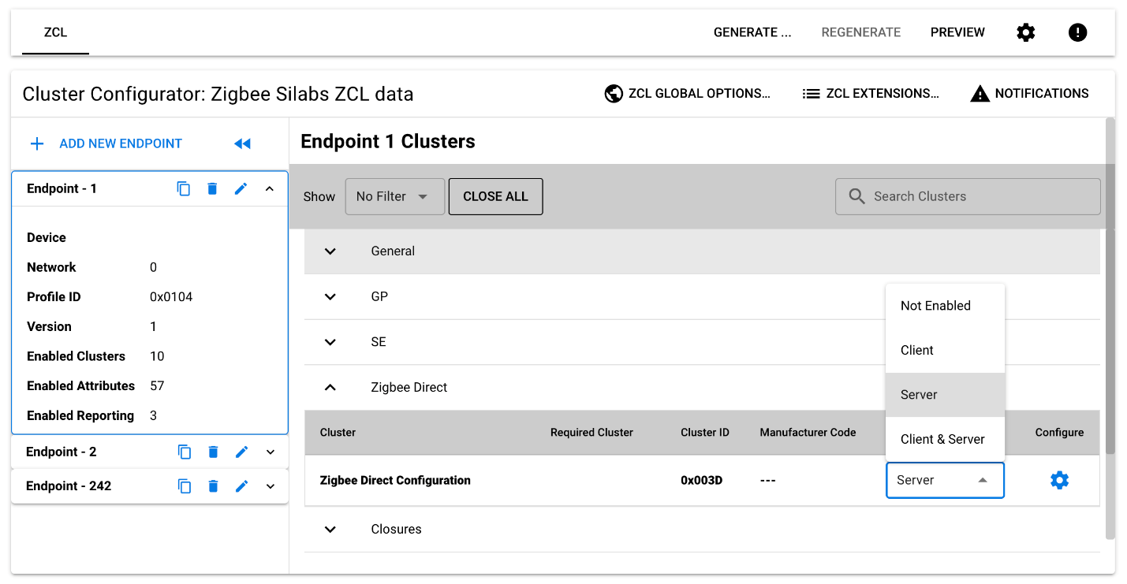The width and height of the screenshot is (1127, 584).
Task: Duplicate Endpoint - 1 with copy icon
Action: click(x=184, y=188)
